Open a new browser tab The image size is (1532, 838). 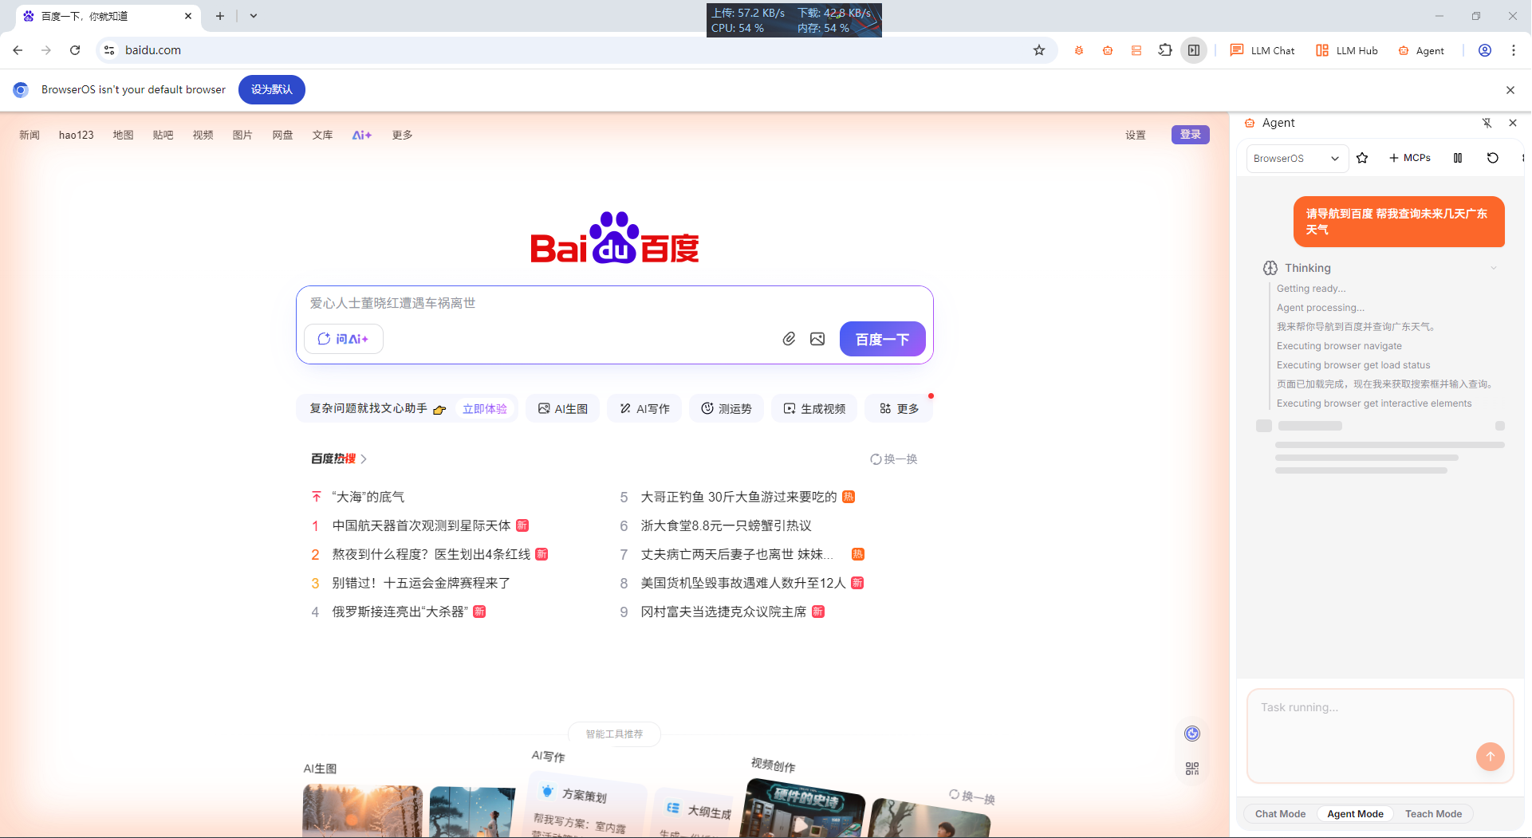(220, 16)
